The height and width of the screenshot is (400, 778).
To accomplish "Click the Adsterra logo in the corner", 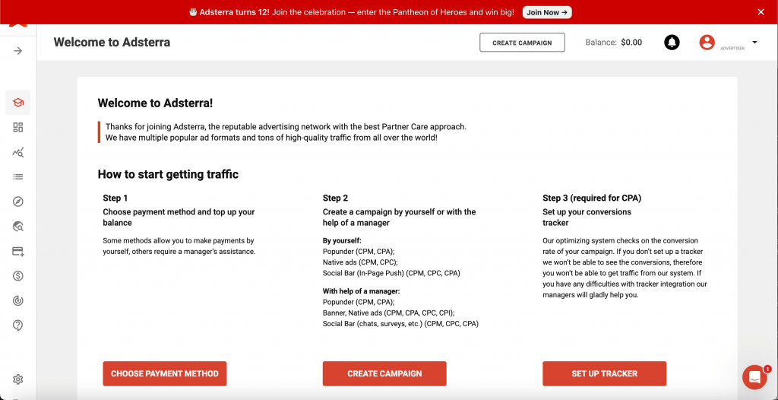I will (18, 26).
